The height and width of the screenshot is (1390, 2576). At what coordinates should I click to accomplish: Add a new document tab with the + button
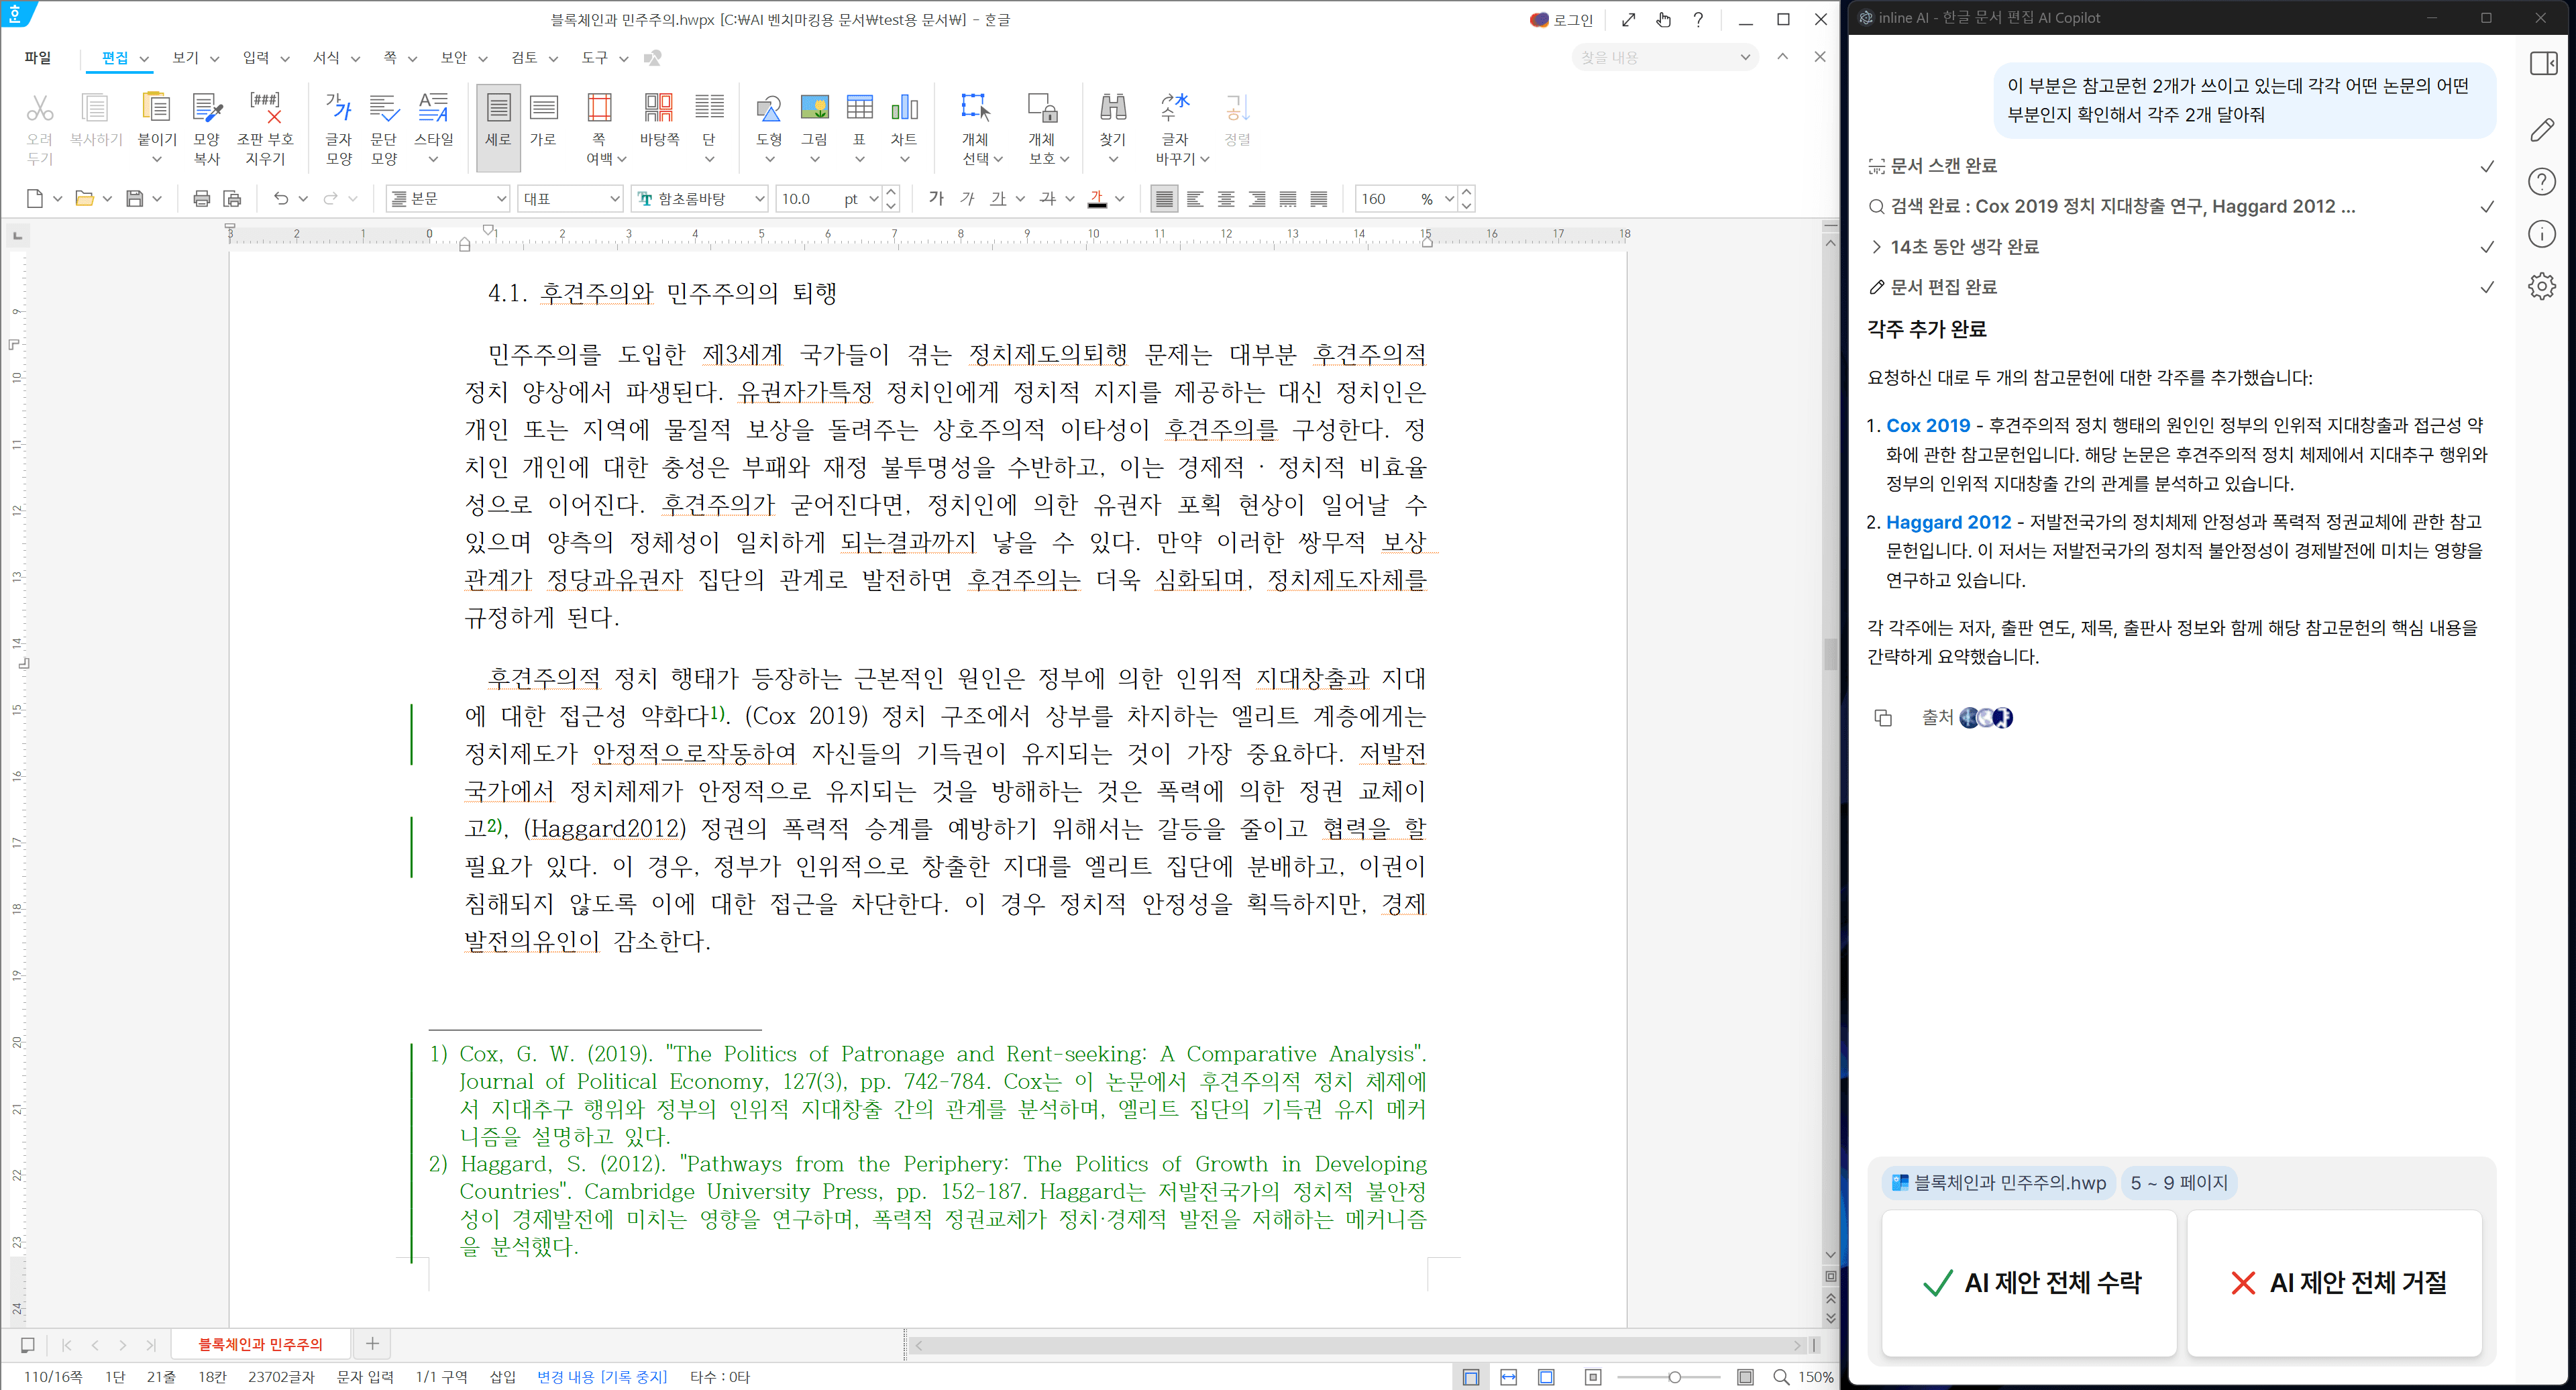click(373, 1344)
